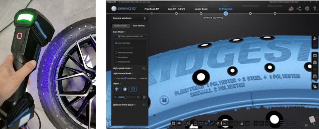Open the Scan Setting tab

click(x=139, y=25)
